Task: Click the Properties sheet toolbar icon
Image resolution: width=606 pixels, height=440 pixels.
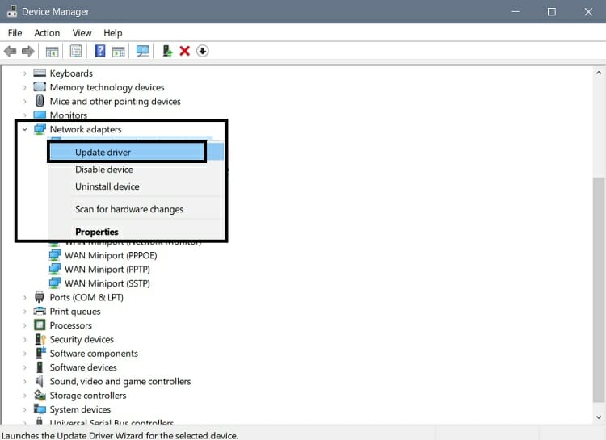Action: click(76, 52)
